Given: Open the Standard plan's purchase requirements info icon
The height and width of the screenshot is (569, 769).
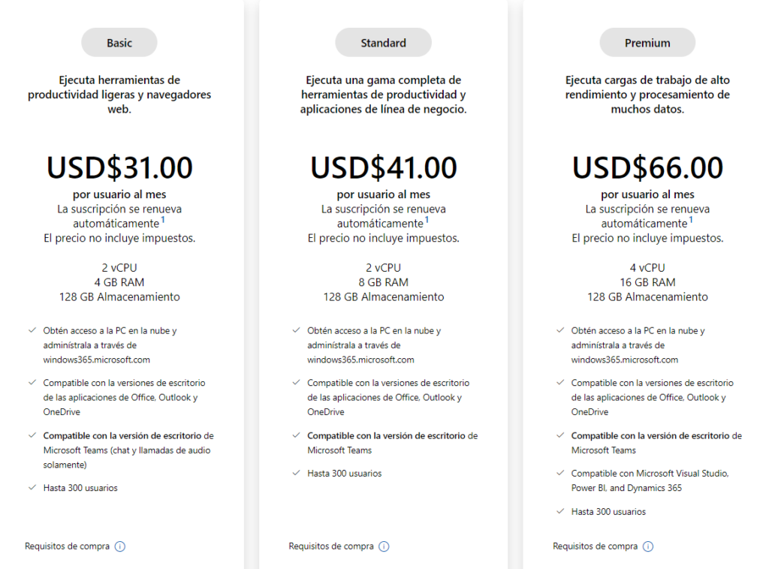Looking at the screenshot, I should pyautogui.click(x=384, y=546).
